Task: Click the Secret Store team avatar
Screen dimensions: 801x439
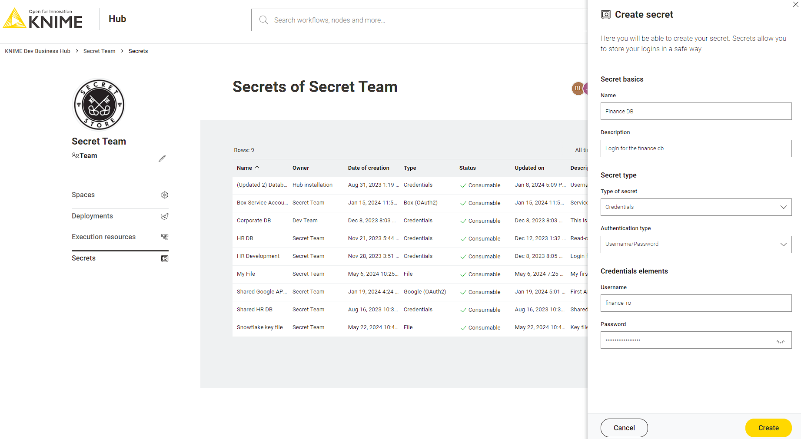Action: pyautogui.click(x=99, y=105)
